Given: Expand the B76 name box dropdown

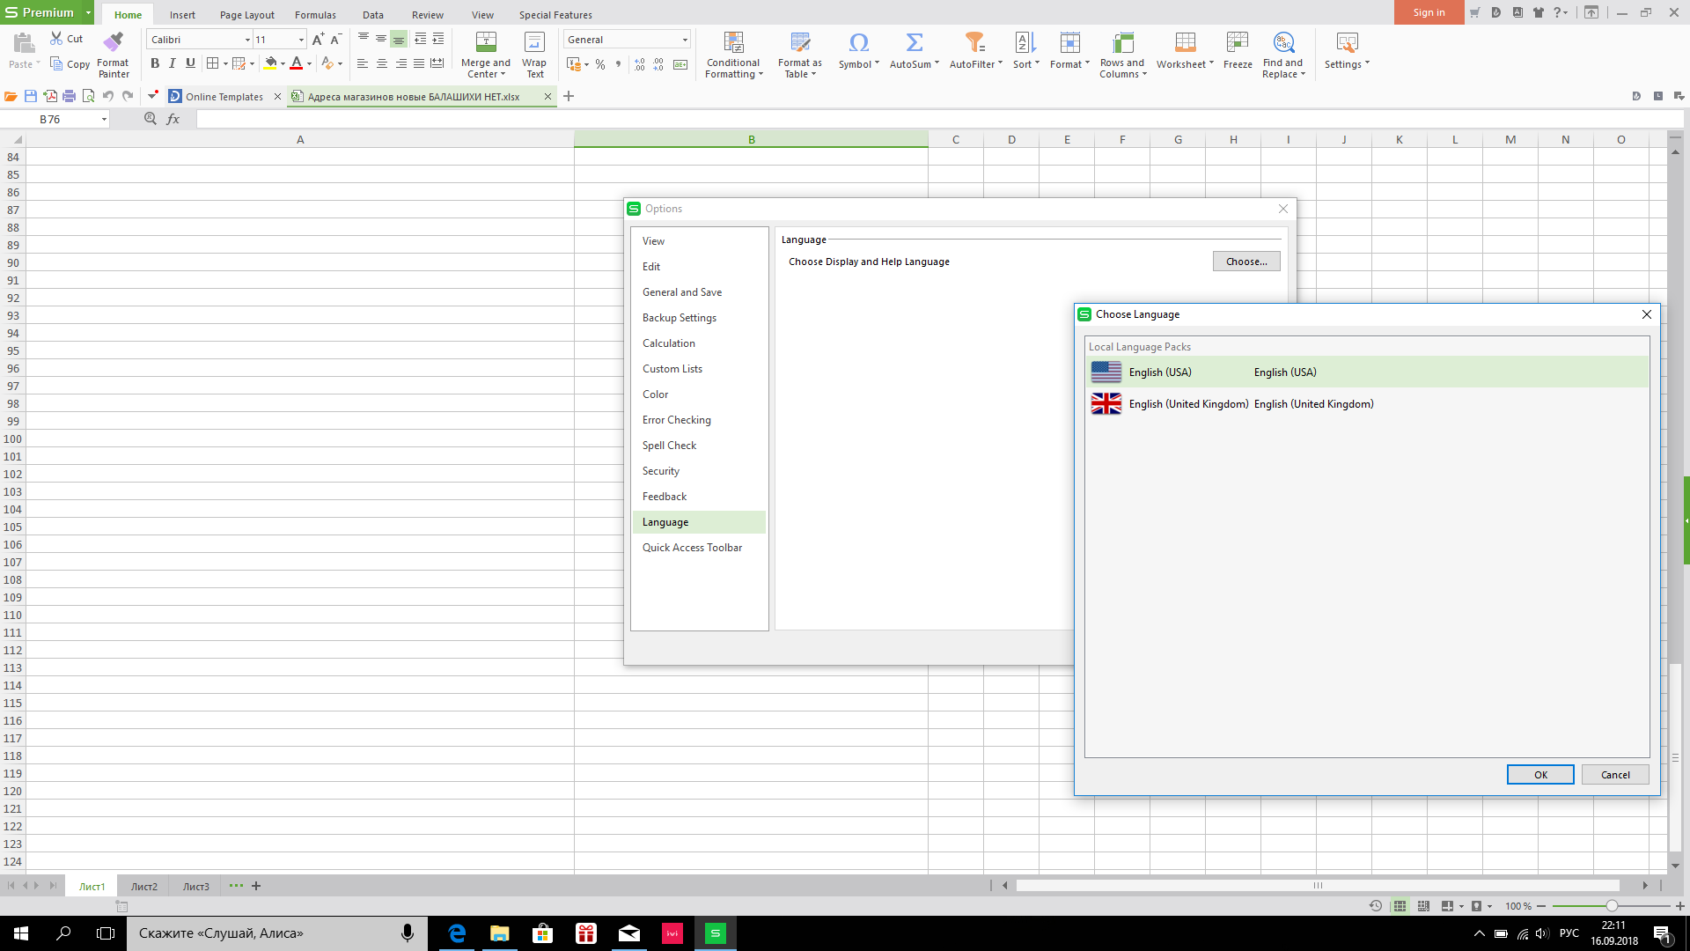Looking at the screenshot, I should click(x=104, y=119).
